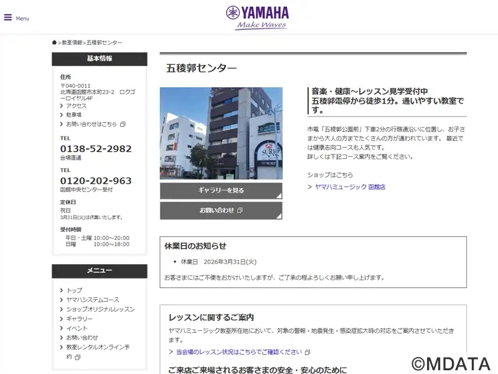Screen dimensions: 498x374
Task: Click the レッスンに関するご案内 heading
Action: [211, 317]
